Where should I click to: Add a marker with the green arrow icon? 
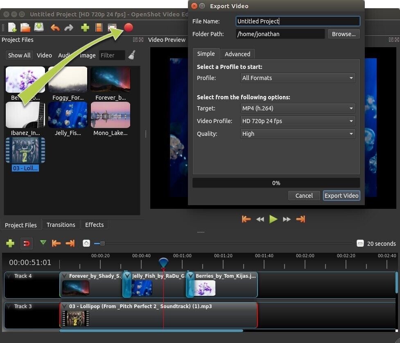43,243
